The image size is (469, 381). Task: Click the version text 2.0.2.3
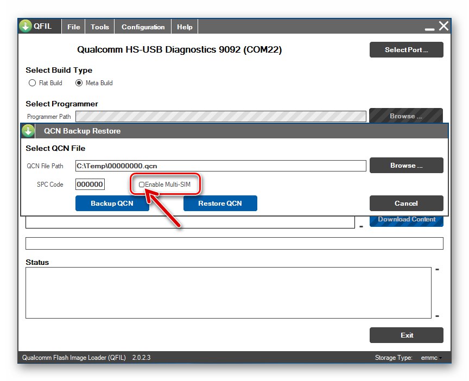coord(142,358)
